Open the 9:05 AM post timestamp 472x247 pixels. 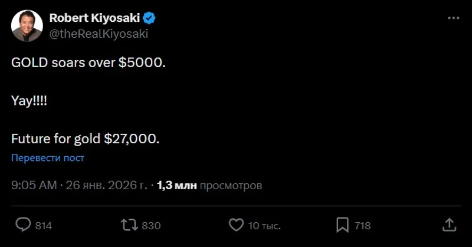coord(34,185)
